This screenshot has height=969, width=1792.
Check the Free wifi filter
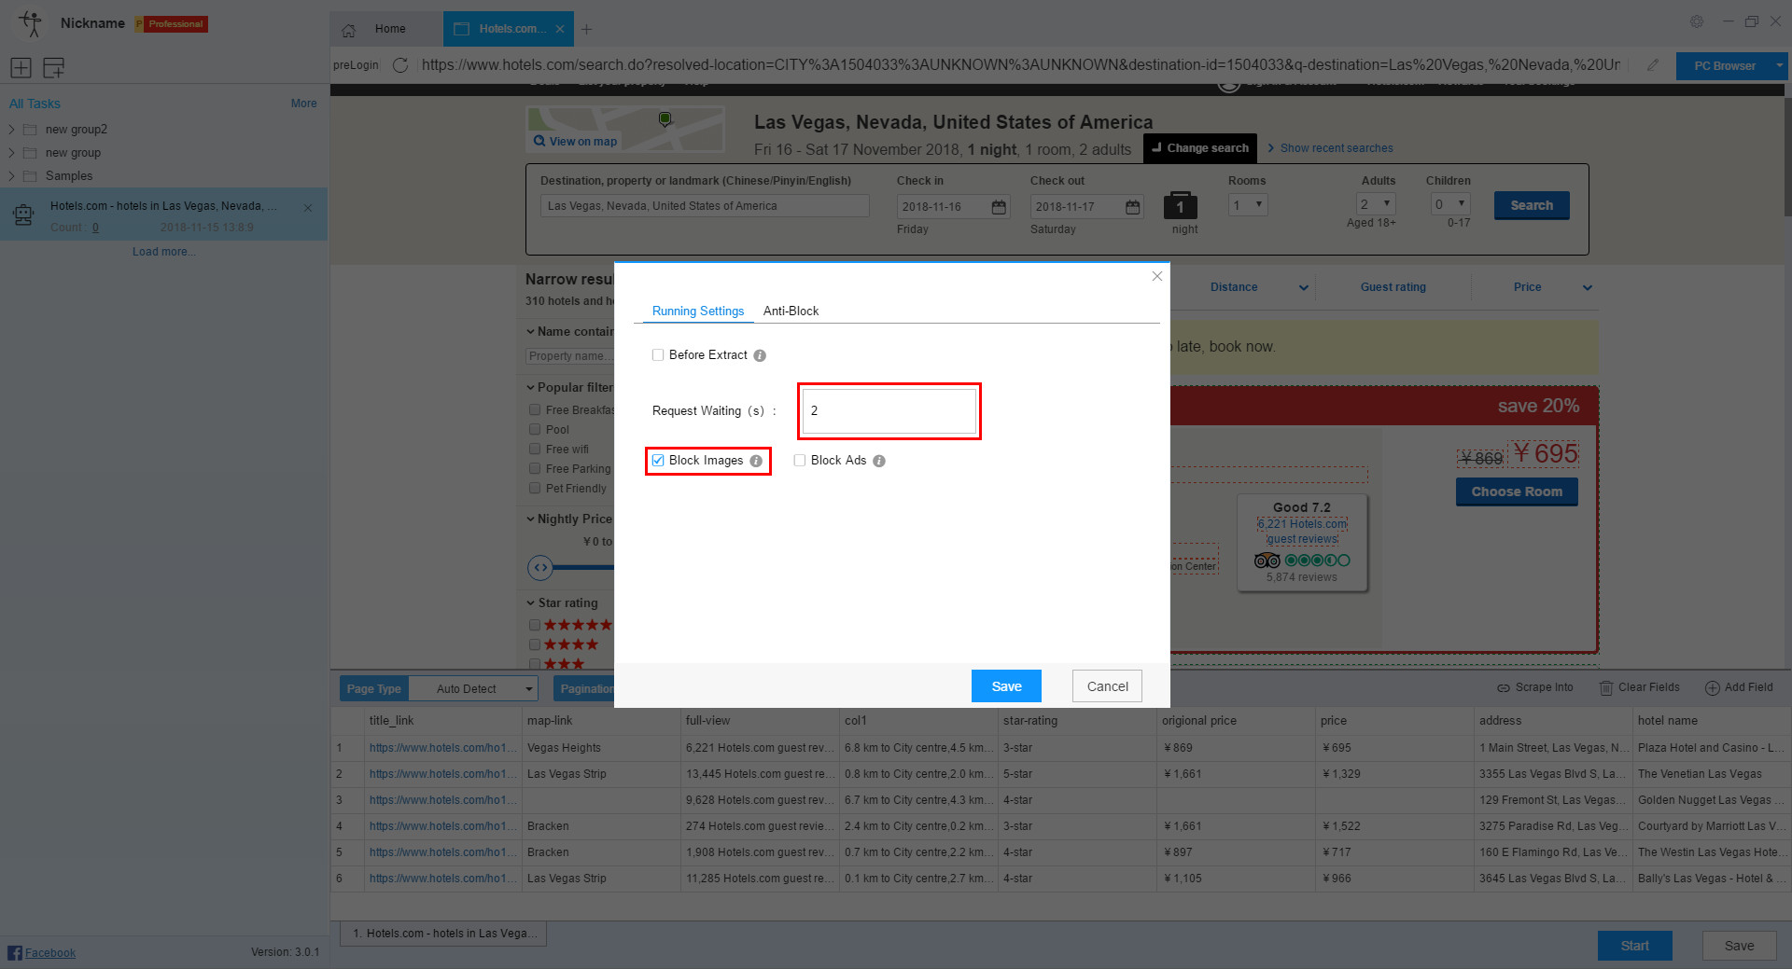coord(535,449)
